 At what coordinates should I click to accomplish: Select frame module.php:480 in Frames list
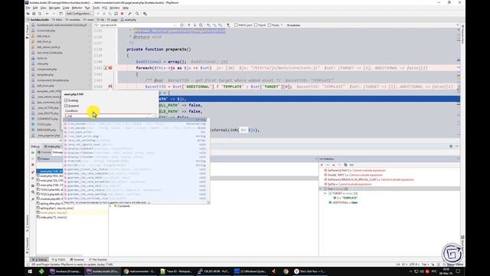coord(50,199)
